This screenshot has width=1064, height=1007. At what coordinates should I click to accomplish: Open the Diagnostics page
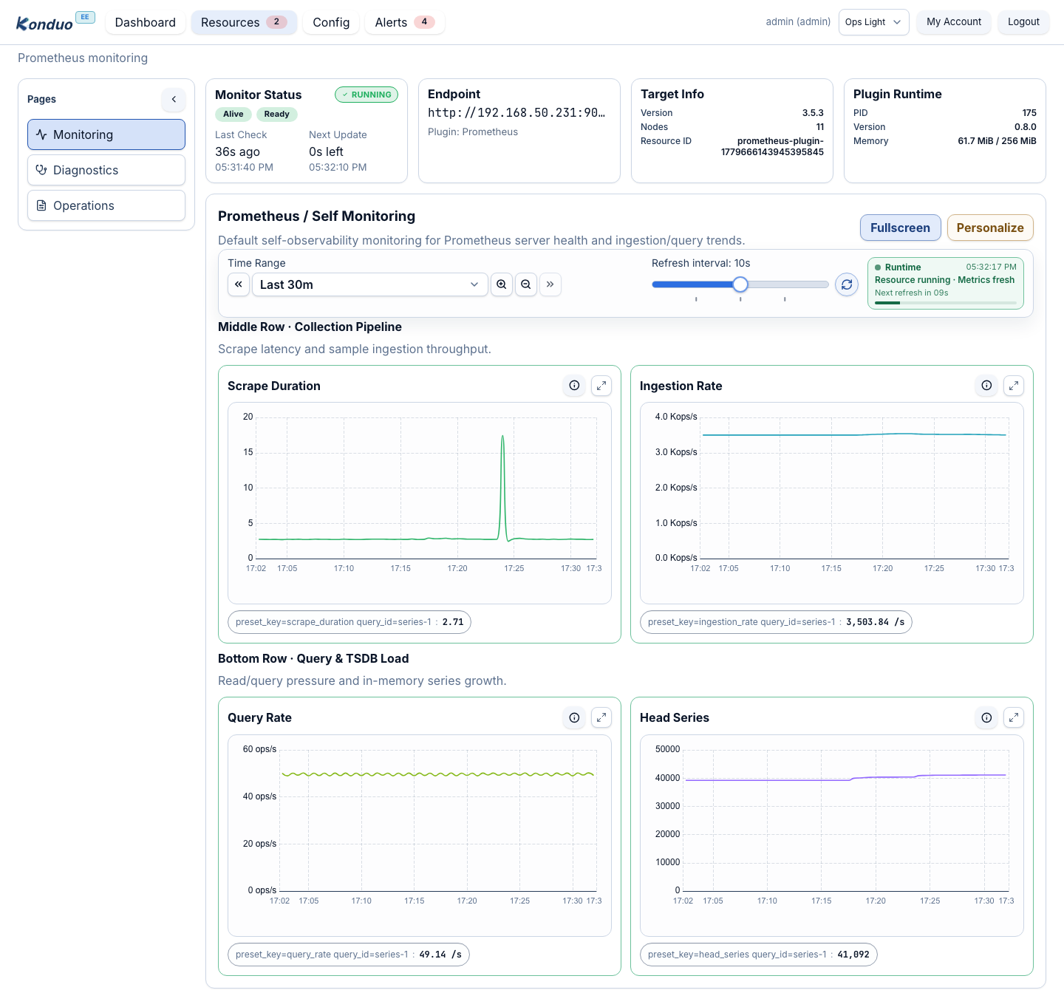[106, 170]
